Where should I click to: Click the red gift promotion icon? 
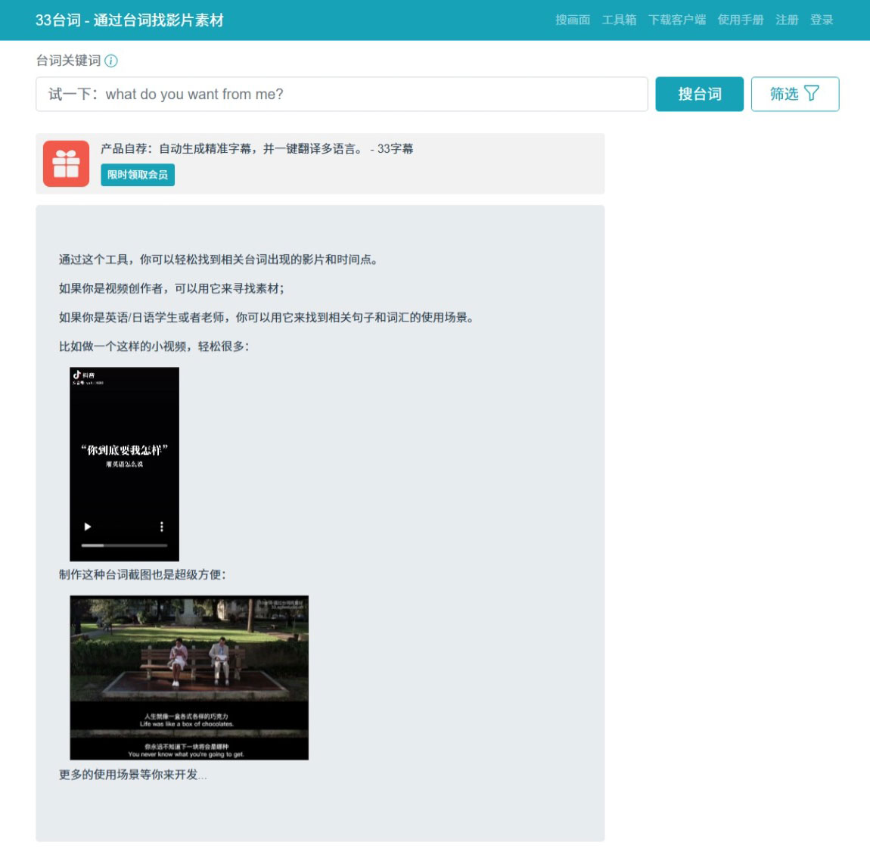[x=66, y=161]
